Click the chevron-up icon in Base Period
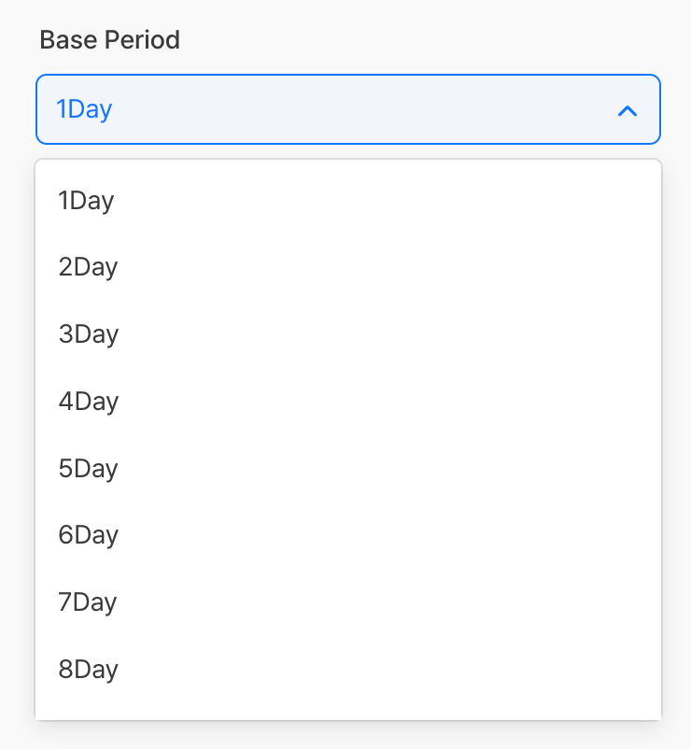 point(628,110)
